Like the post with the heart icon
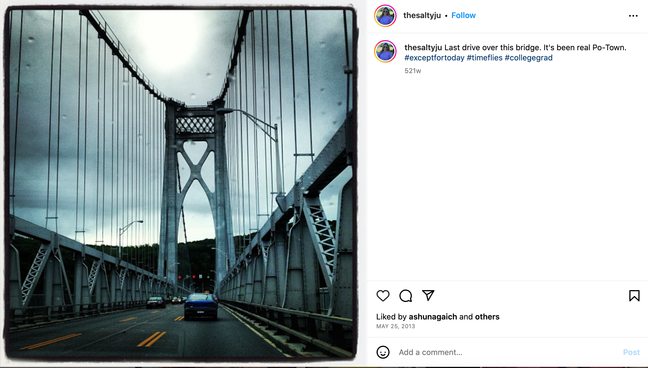 pyautogui.click(x=383, y=296)
